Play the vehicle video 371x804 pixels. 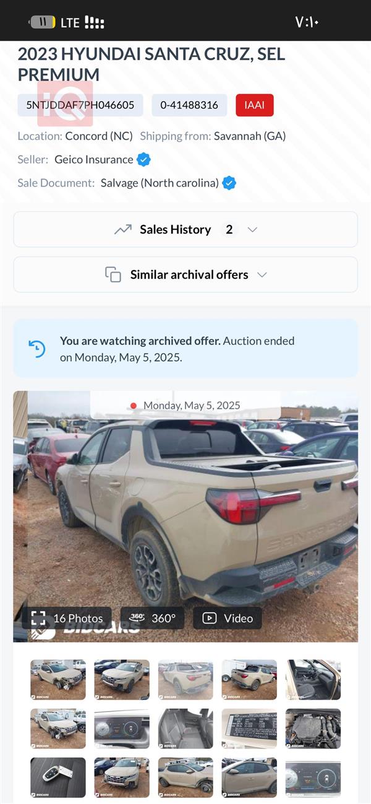tap(228, 618)
